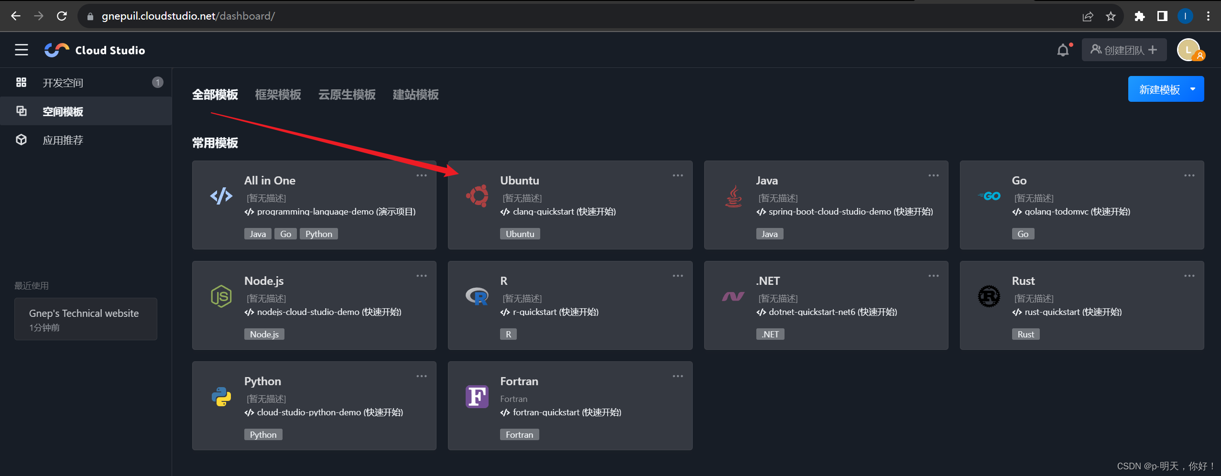Open the browser extensions puzzle icon
Viewport: 1221px width, 476px height.
click(x=1139, y=16)
